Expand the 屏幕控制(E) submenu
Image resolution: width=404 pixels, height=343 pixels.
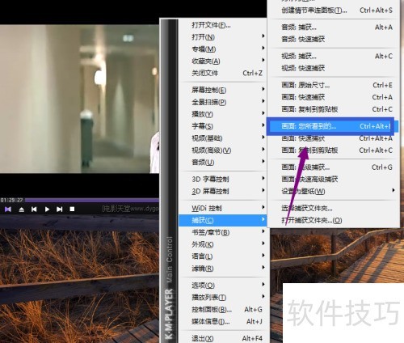click(223, 90)
